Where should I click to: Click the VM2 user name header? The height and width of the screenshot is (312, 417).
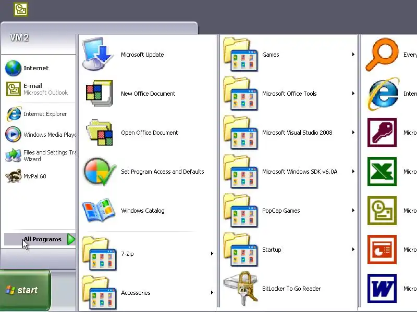(19, 37)
